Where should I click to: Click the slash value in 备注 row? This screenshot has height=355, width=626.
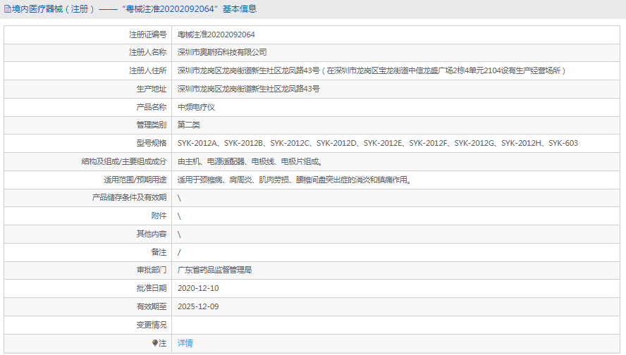point(179,252)
